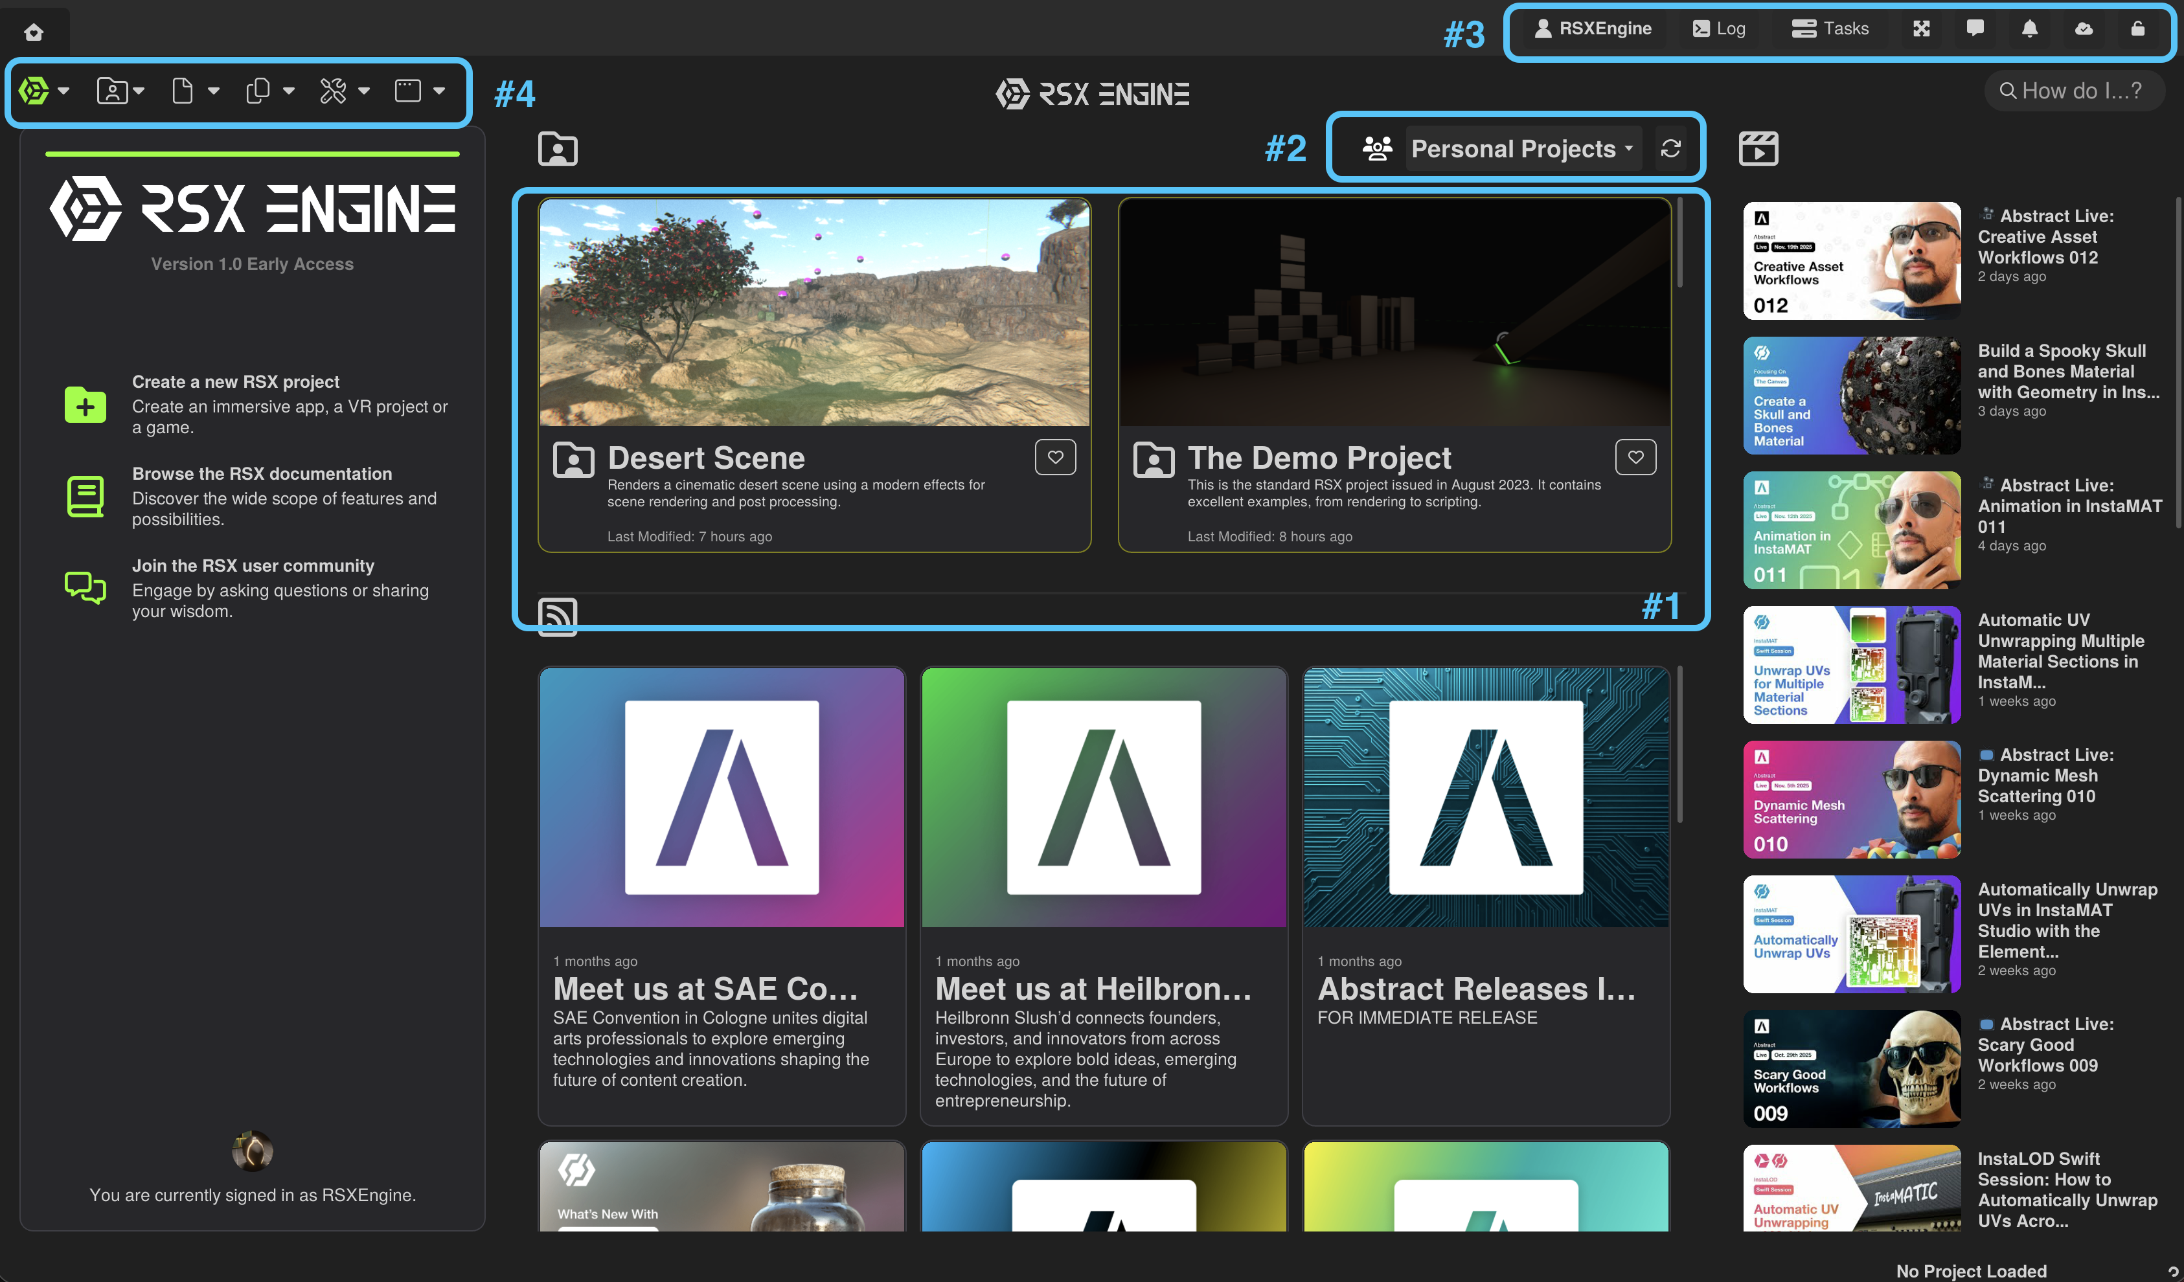2184x1282 pixels.
Task: Click the green new project folder icon
Action: [x=85, y=405]
